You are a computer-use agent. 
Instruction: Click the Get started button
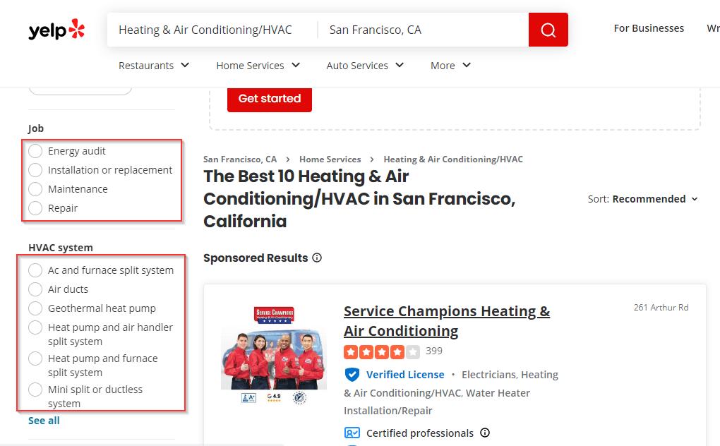click(270, 99)
